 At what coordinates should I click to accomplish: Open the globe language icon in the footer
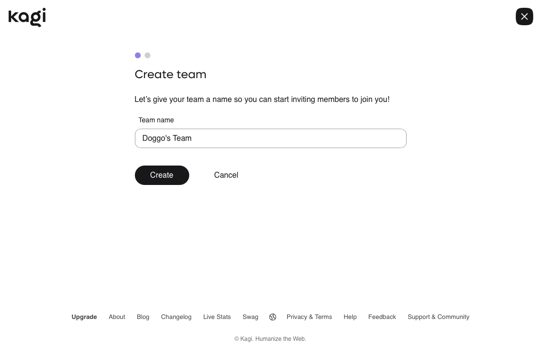pyautogui.click(x=273, y=317)
